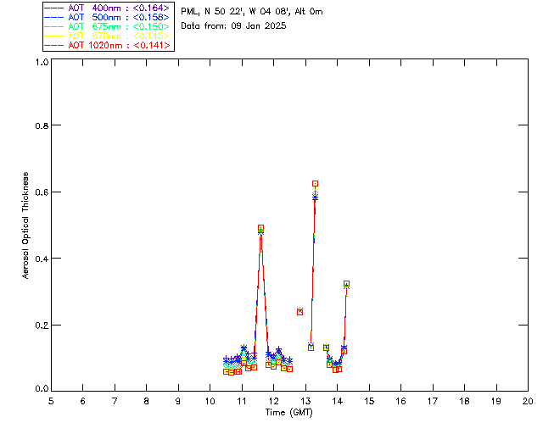Click the x-axis label 10
The width and height of the screenshot is (543, 434).
click(x=210, y=401)
